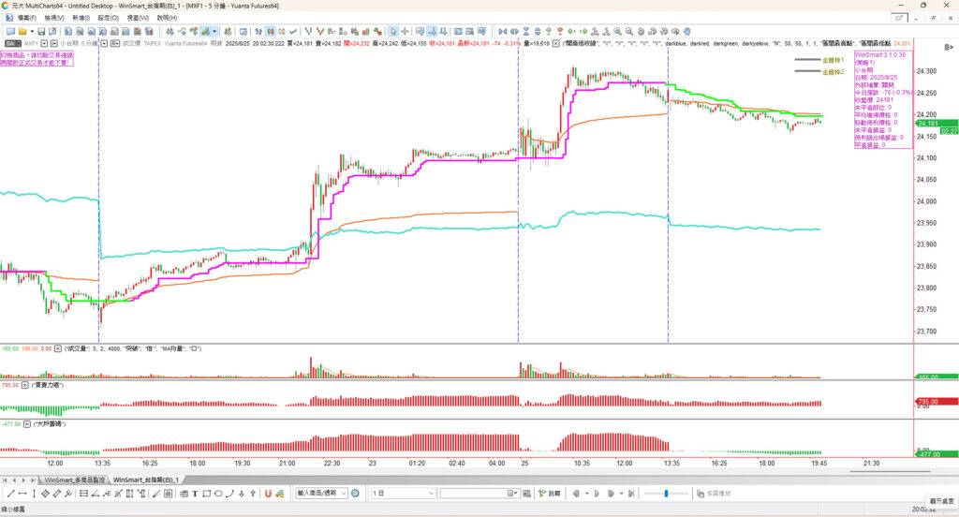Viewport: 959px width, 517px height.
Task: Adjust the playback speed slider
Action: [666, 493]
